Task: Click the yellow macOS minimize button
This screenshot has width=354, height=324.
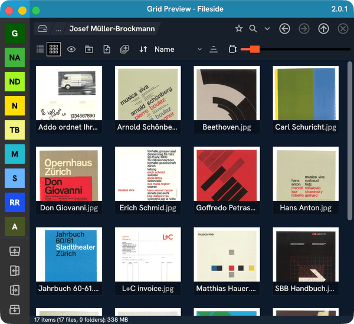Action: [22, 11]
